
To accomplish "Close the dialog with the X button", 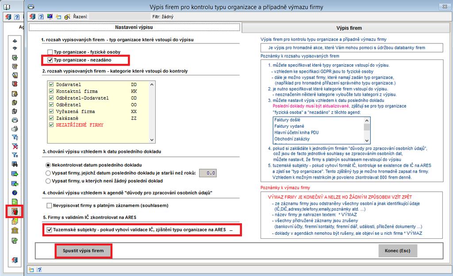I will (x=445, y=6).
